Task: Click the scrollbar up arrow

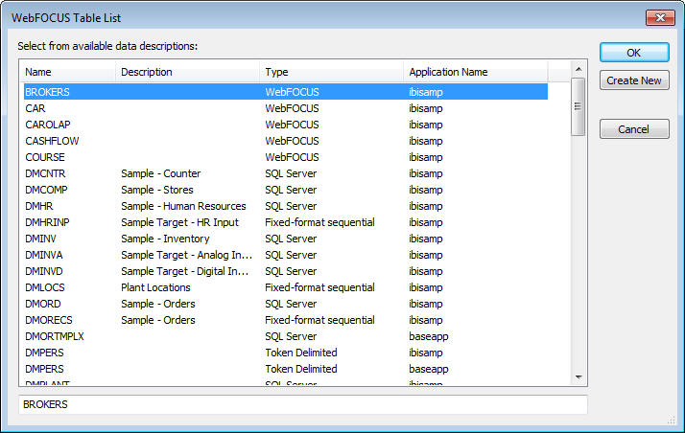Action: pyautogui.click(x=579, y=69)
